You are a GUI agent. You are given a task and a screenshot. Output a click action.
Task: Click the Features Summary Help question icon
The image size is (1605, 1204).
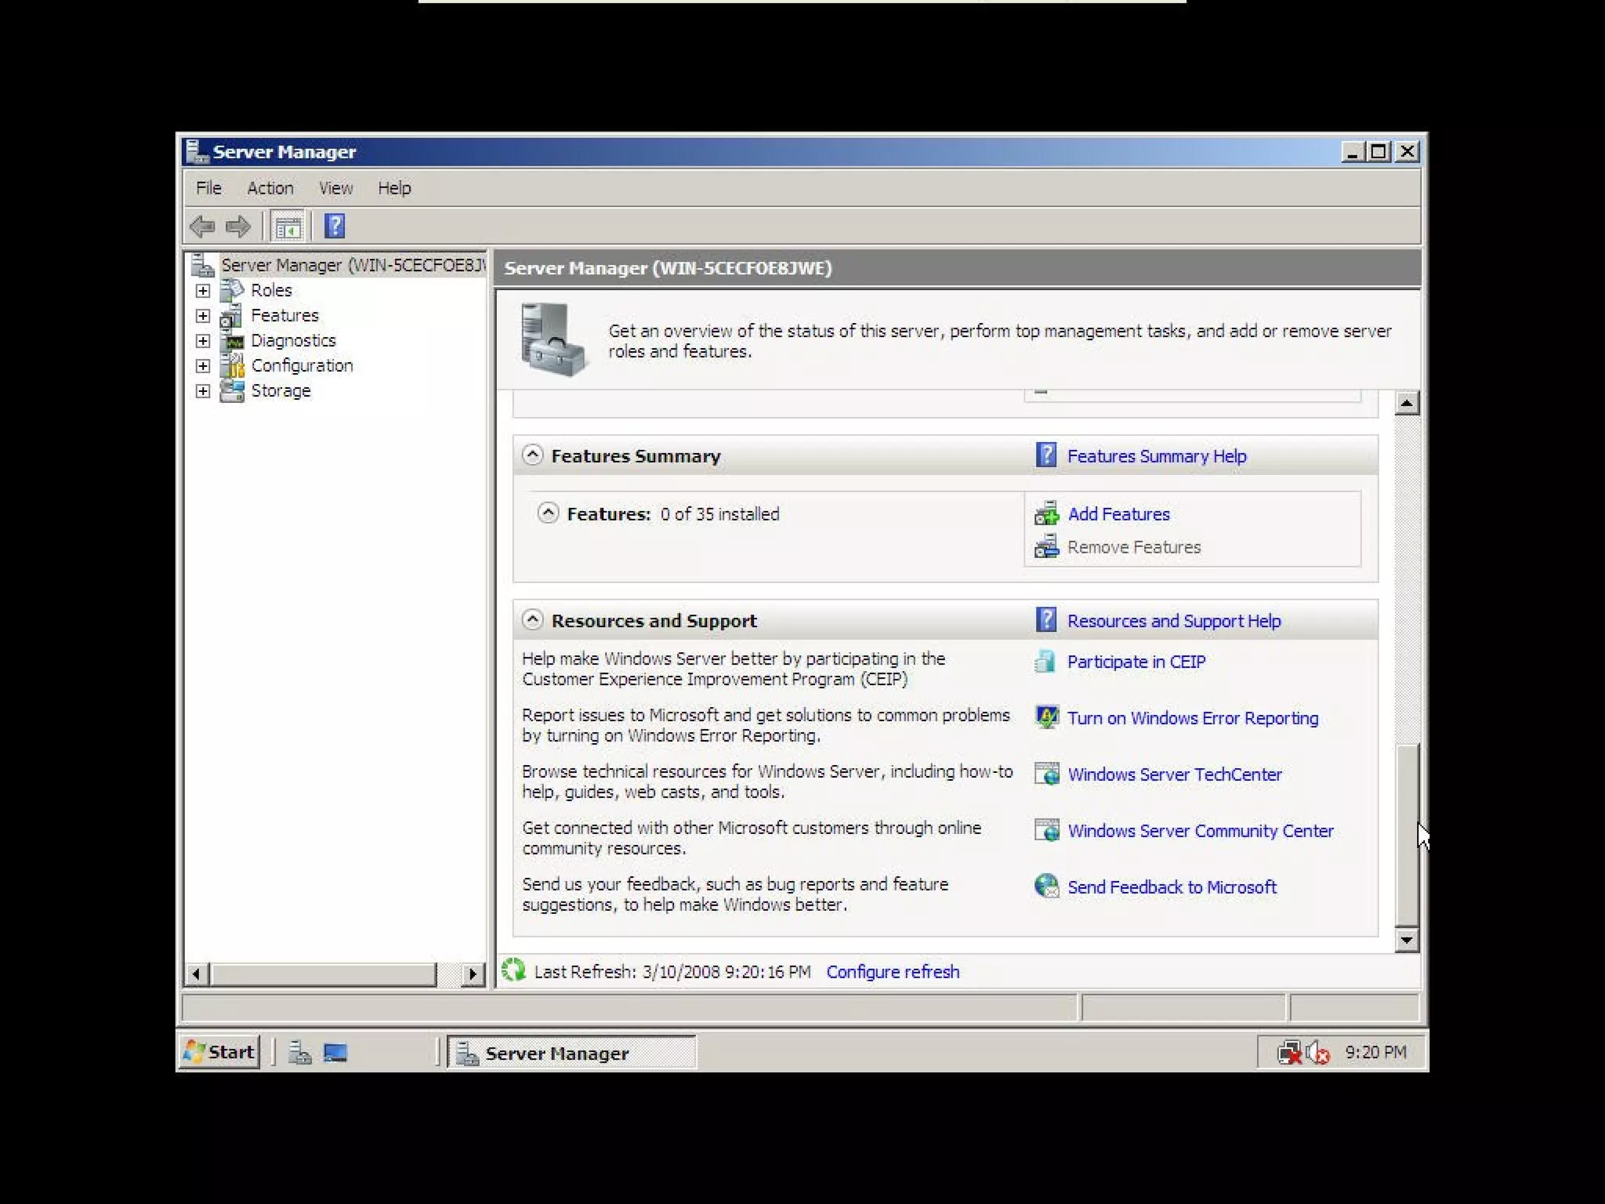[1046, 455]
